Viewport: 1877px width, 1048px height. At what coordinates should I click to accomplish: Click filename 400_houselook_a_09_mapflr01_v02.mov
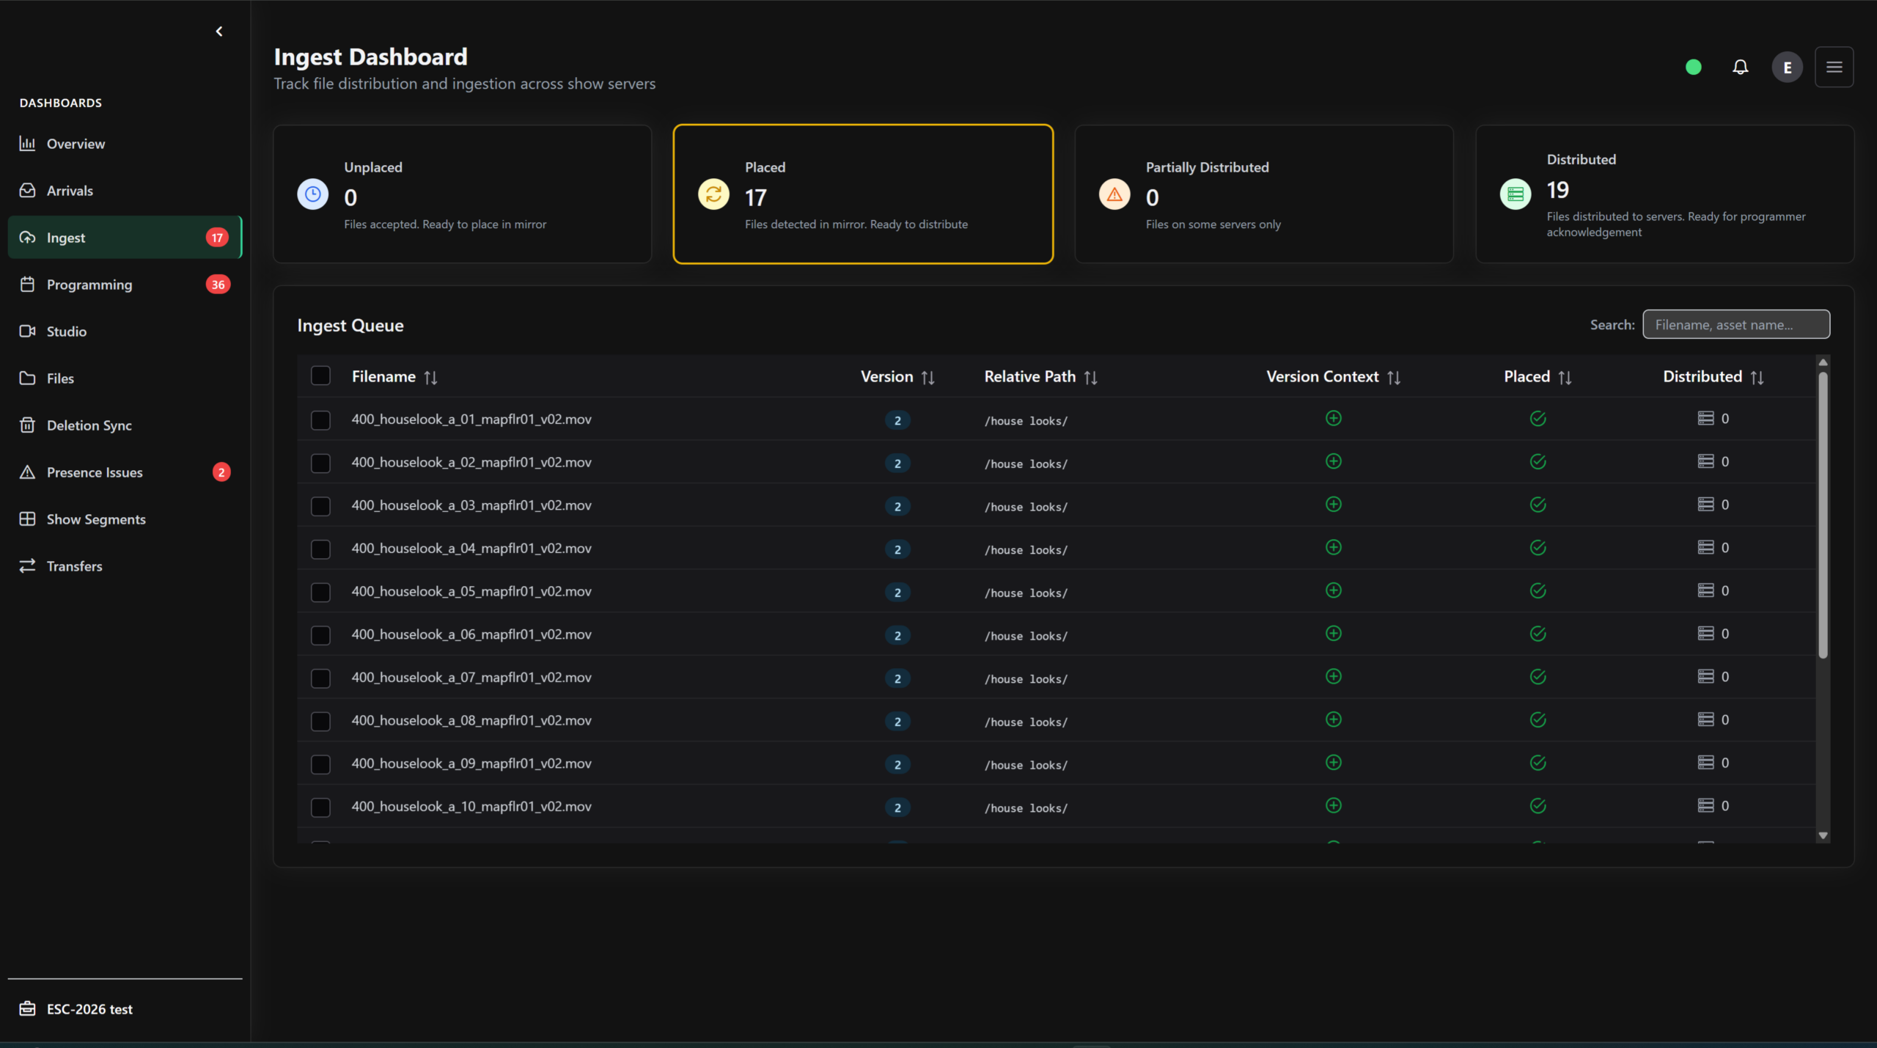[471, 763]
